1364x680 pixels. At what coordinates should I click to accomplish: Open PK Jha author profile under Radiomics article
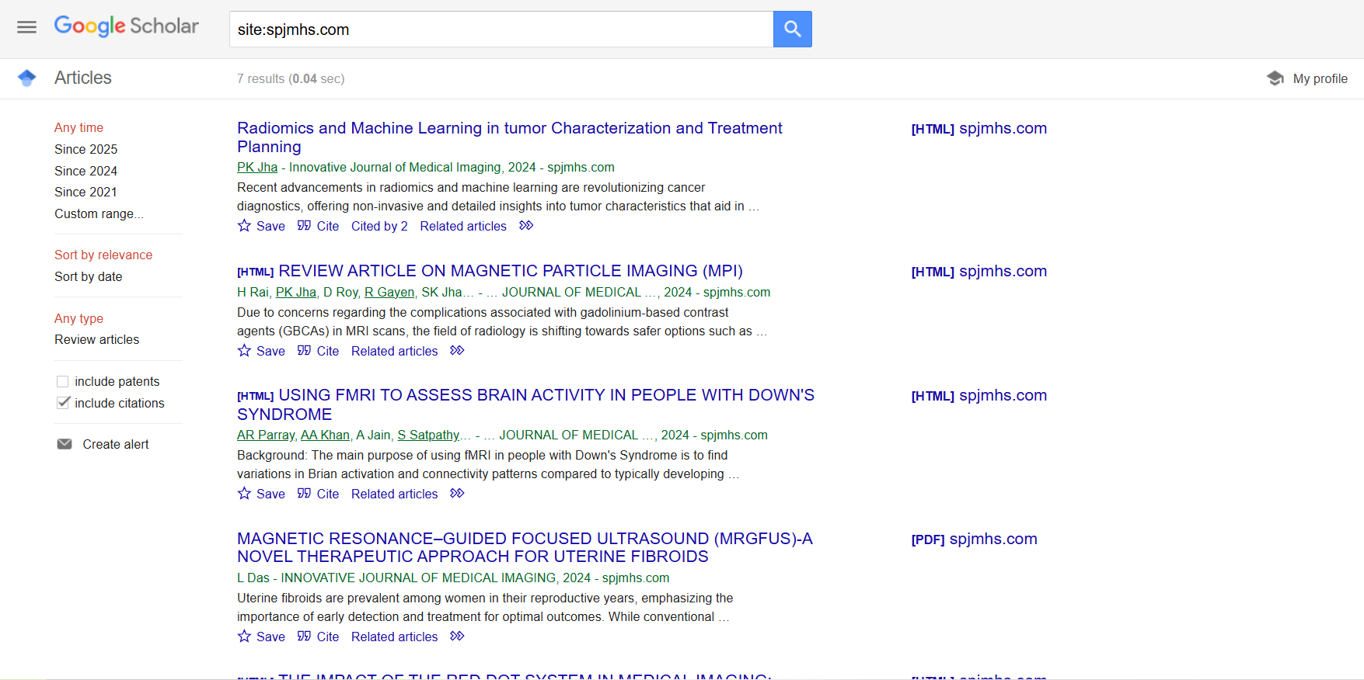click(x=257, y=167)
